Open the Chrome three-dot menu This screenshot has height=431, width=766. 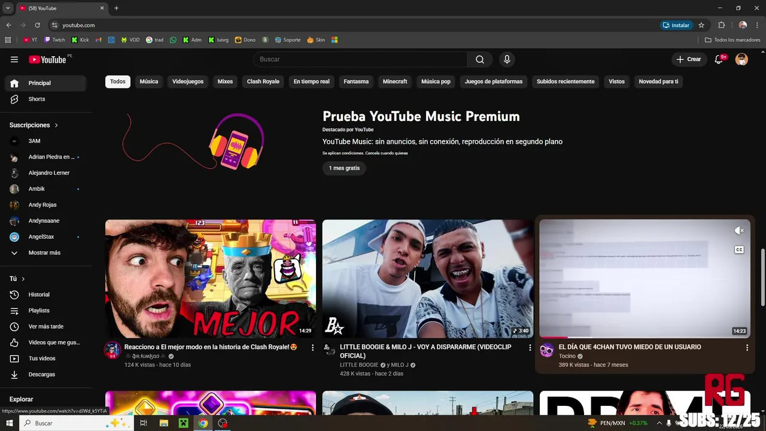[757, 25]
